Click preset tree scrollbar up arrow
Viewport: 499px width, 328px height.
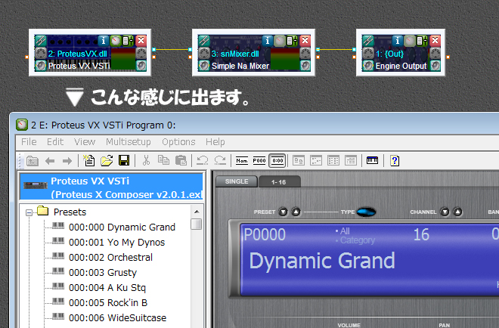coord(197,212)
